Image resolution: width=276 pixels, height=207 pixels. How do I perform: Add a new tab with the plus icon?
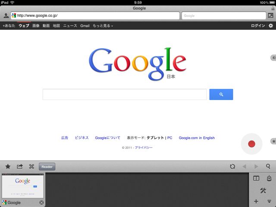click(256, 201)
